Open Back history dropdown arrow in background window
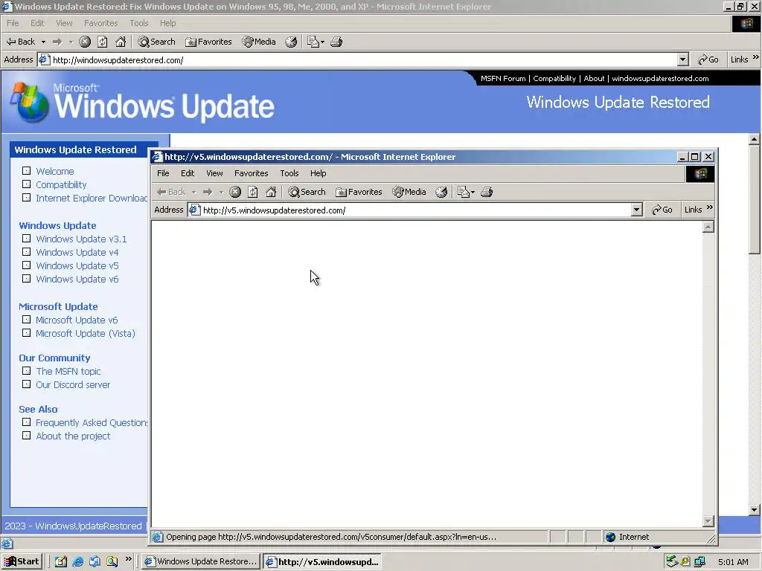Screen dimensions: 762x571 [x=43, y=42]
